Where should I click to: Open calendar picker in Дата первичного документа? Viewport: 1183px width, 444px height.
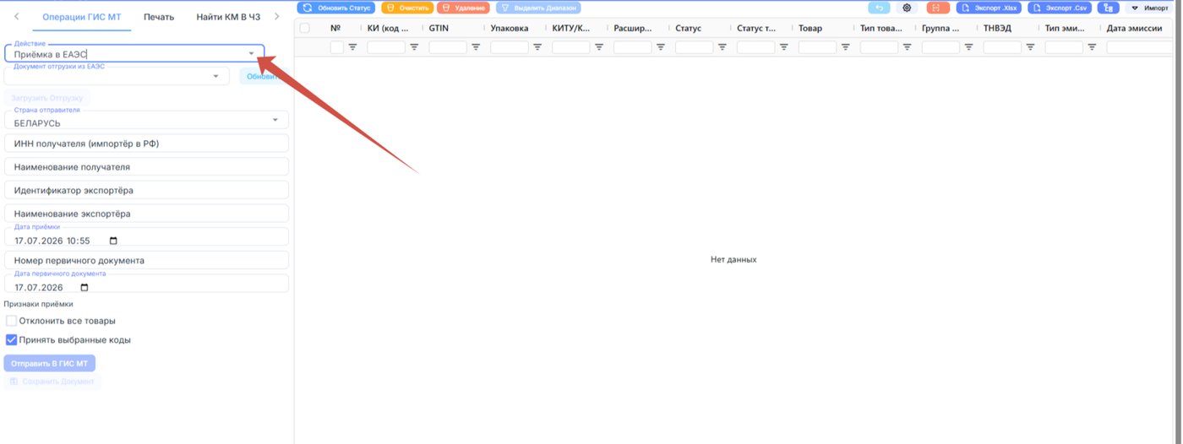[x=84, y=287]
